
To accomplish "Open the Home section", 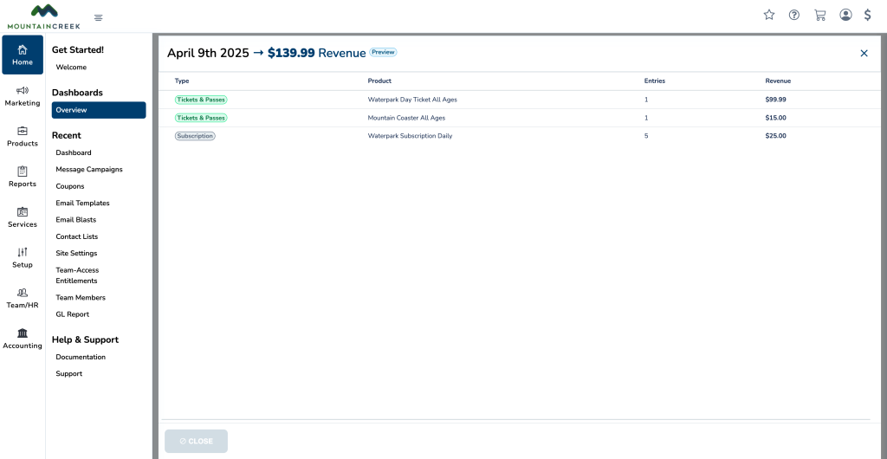I will (23, 55).
